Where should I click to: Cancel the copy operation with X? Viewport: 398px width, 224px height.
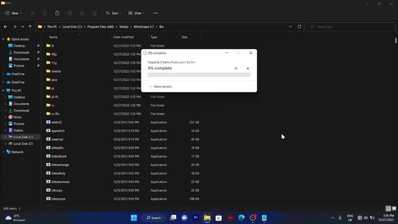coord(248,68)
